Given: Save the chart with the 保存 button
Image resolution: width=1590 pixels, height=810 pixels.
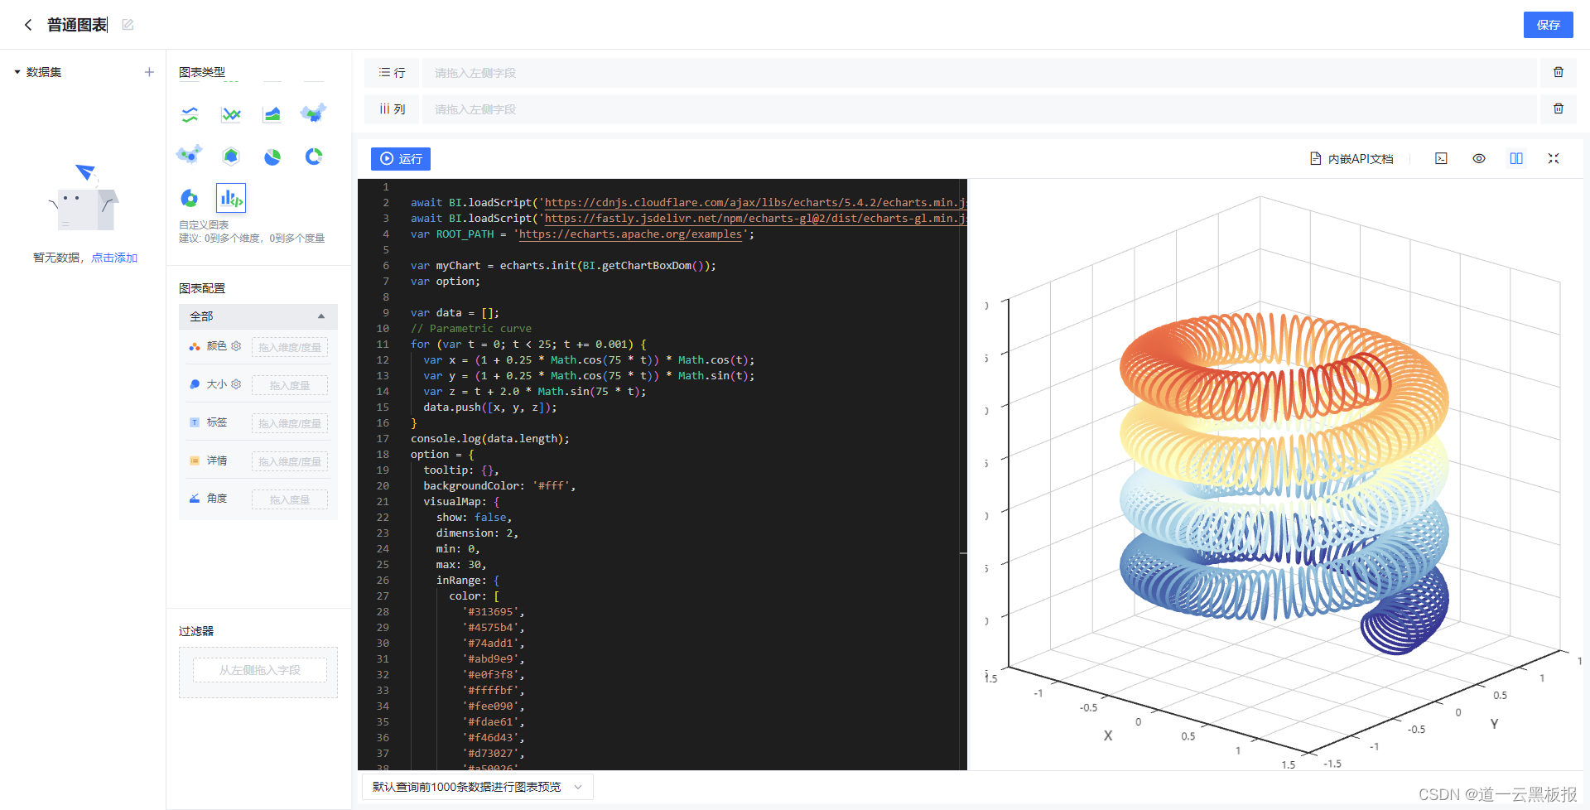Looking at the screenshot, I should pyautogui.click(x=1548, y=25).
